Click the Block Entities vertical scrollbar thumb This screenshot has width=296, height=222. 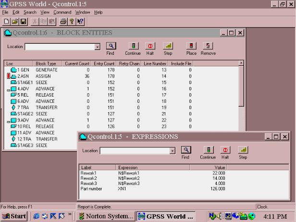pyautogui.click(x=241, y=86)
